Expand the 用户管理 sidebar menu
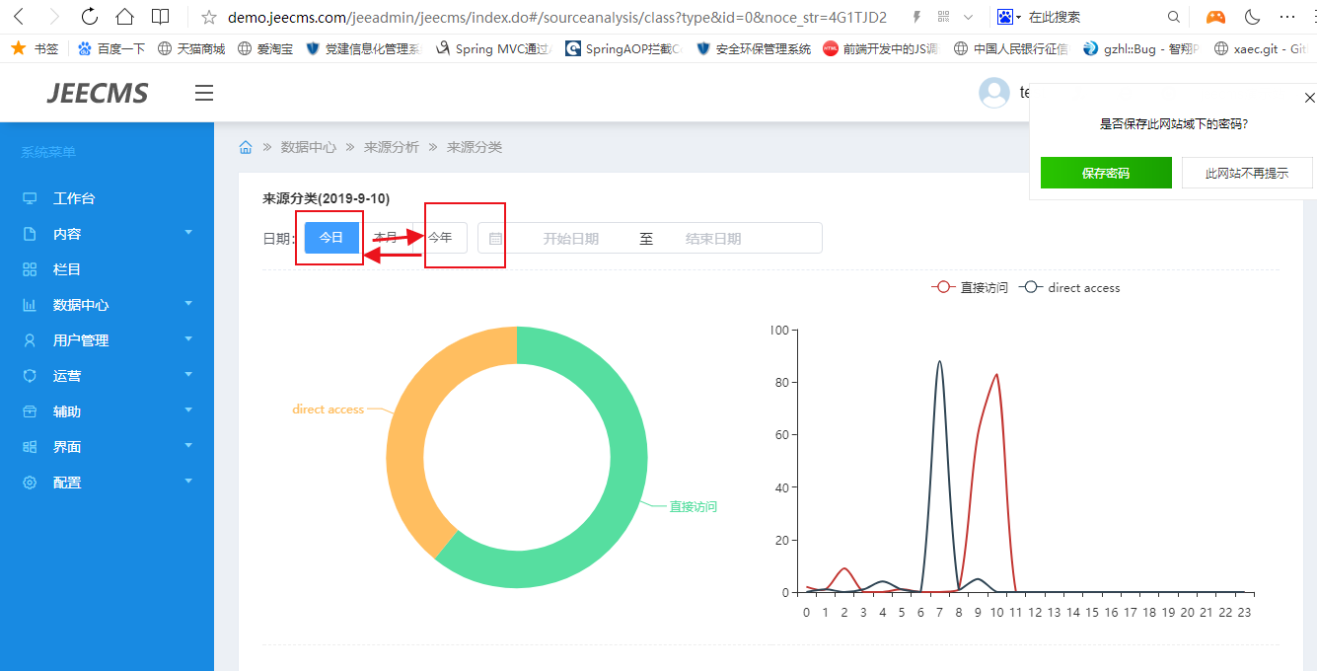 click(x=107, y=340)
